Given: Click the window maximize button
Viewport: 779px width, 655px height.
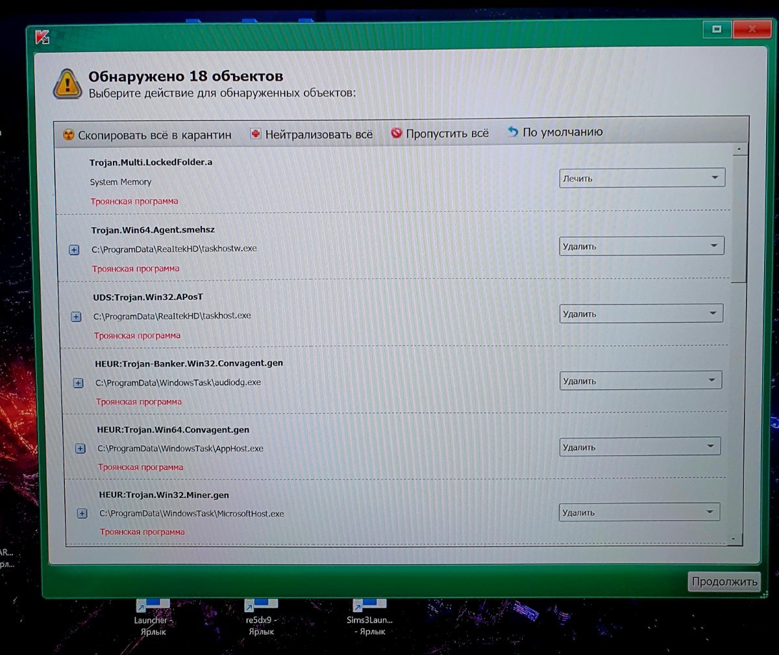Looking at the screenshot, I should coord(717,29).
